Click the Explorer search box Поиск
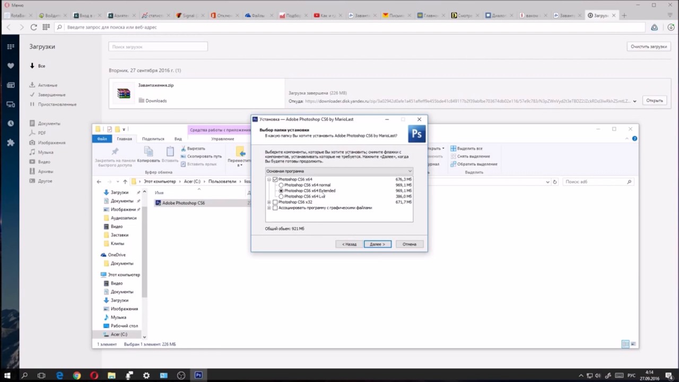The width and height of the screenshot is (679, 382). [x=598, y=182]
